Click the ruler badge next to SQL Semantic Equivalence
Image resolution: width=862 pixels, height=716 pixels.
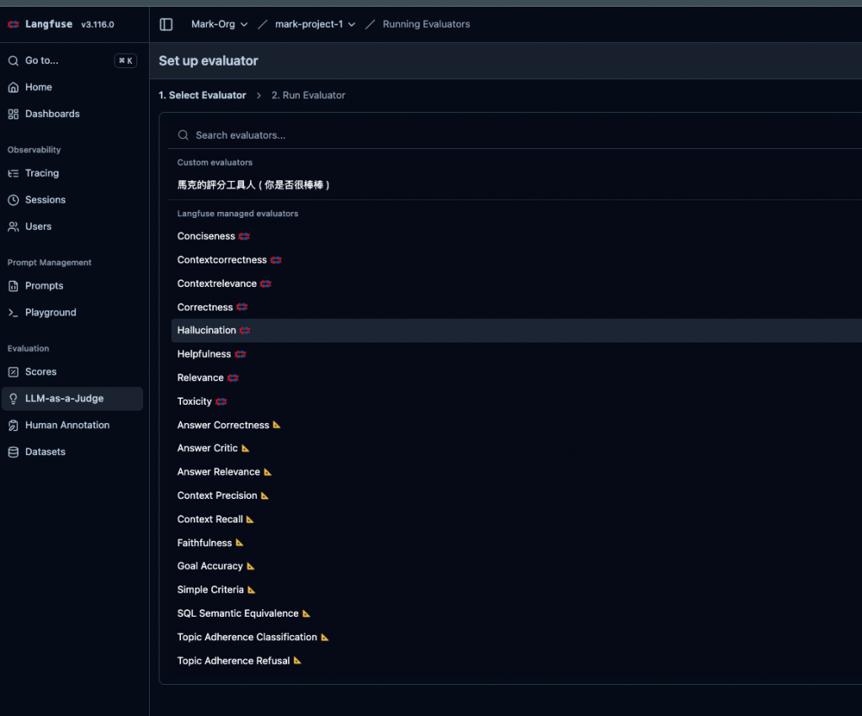[306, 613]
